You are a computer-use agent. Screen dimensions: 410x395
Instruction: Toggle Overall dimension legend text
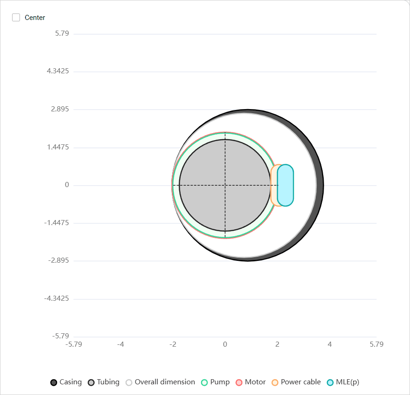tap(165, 382)
